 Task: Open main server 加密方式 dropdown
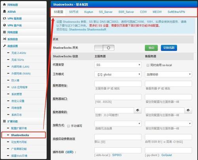[118, 123]
